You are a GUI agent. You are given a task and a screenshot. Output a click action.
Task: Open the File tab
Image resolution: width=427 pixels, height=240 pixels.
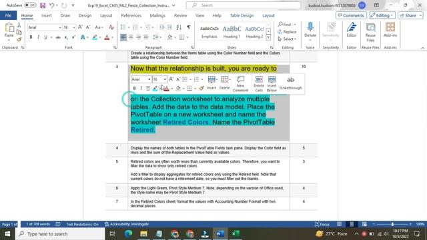pyautogui.click(x=8, y=15)
